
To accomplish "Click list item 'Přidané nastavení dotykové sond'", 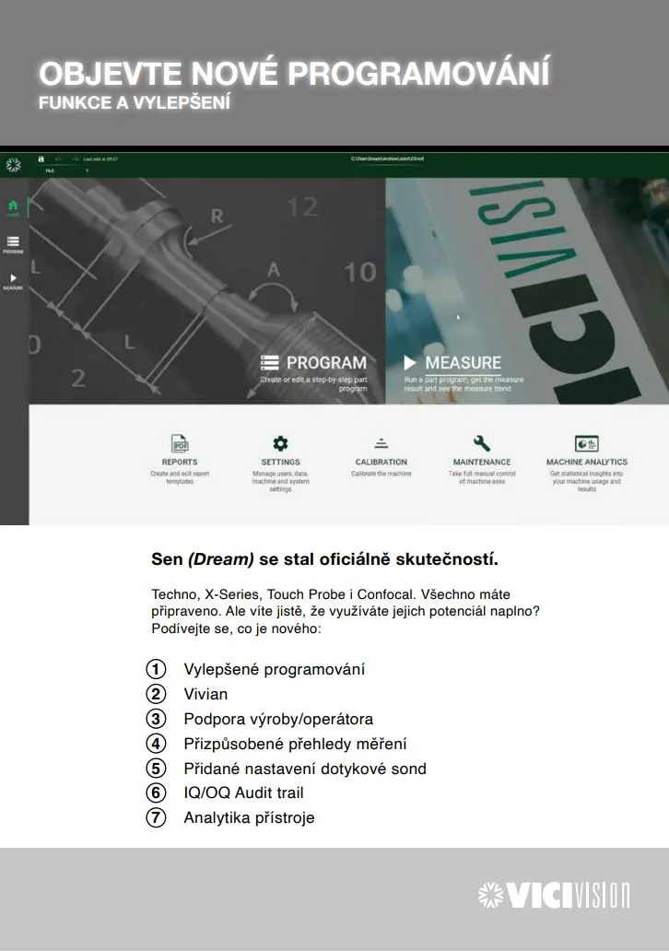I will pos(305,769).
